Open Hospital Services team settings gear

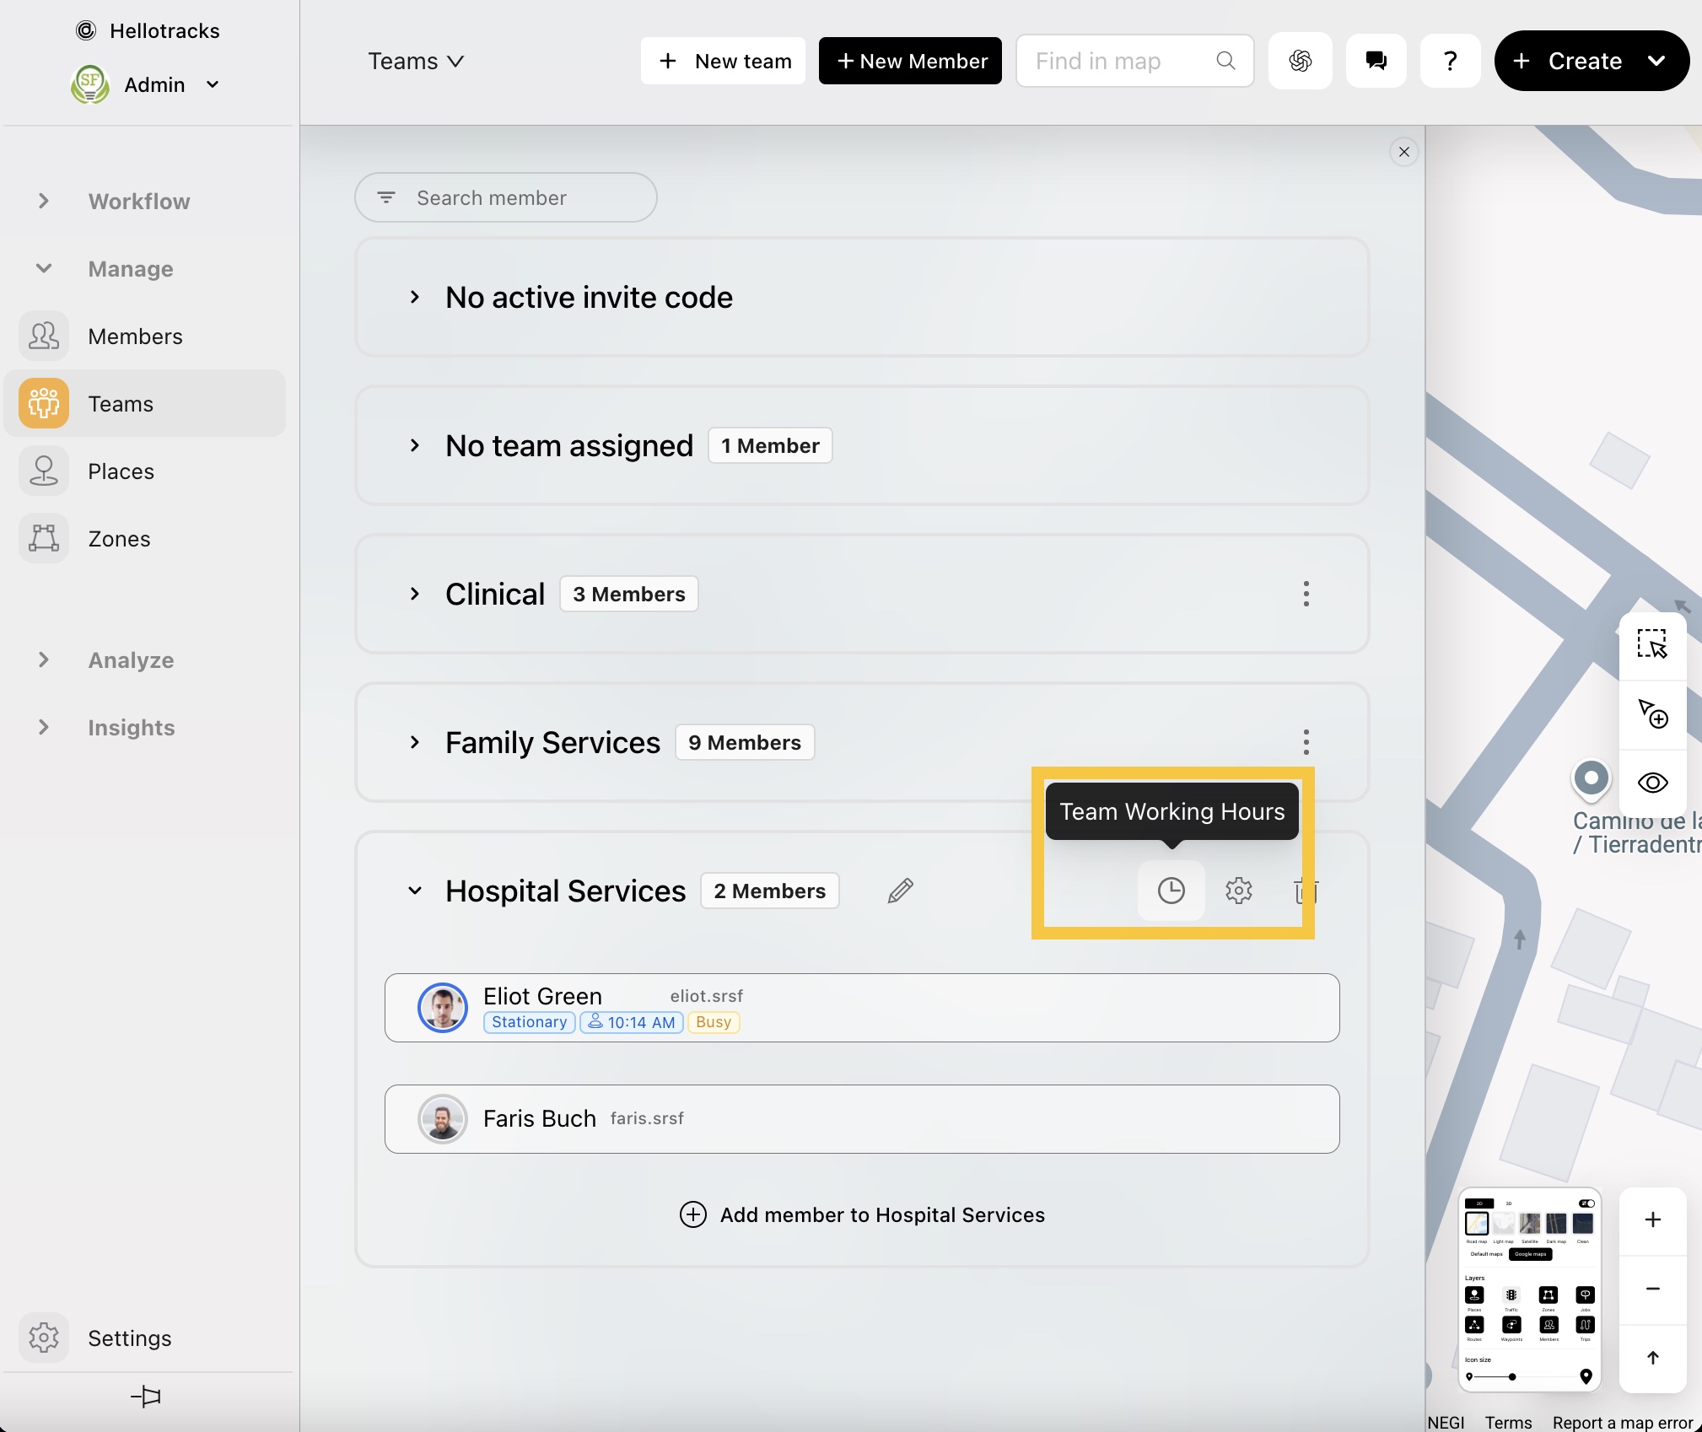(x=1238, y=891)
